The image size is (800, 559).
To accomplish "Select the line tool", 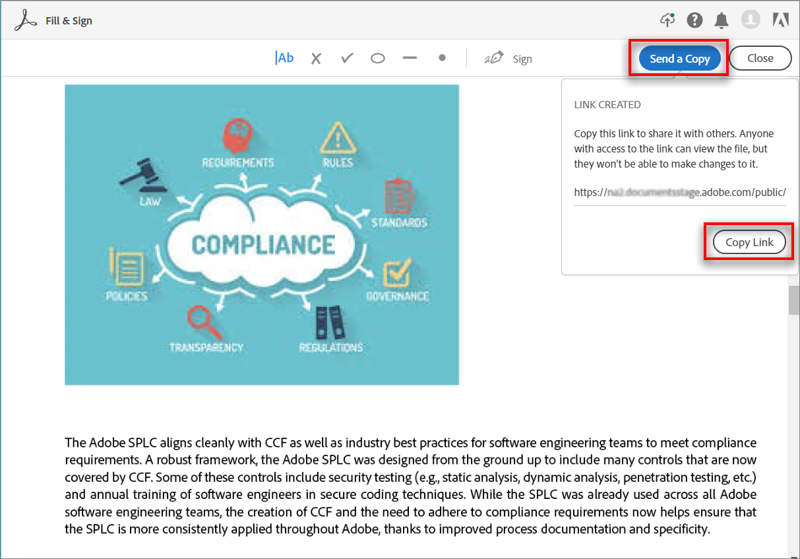I will pyautogui.click(x=410, y=58).
